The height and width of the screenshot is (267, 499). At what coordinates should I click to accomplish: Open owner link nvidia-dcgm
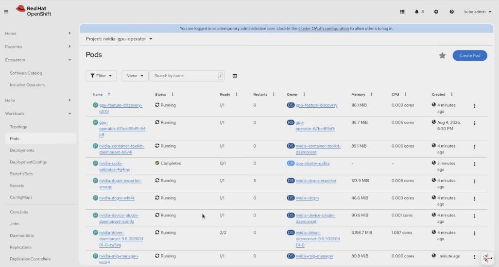click(x=307, y=198)
